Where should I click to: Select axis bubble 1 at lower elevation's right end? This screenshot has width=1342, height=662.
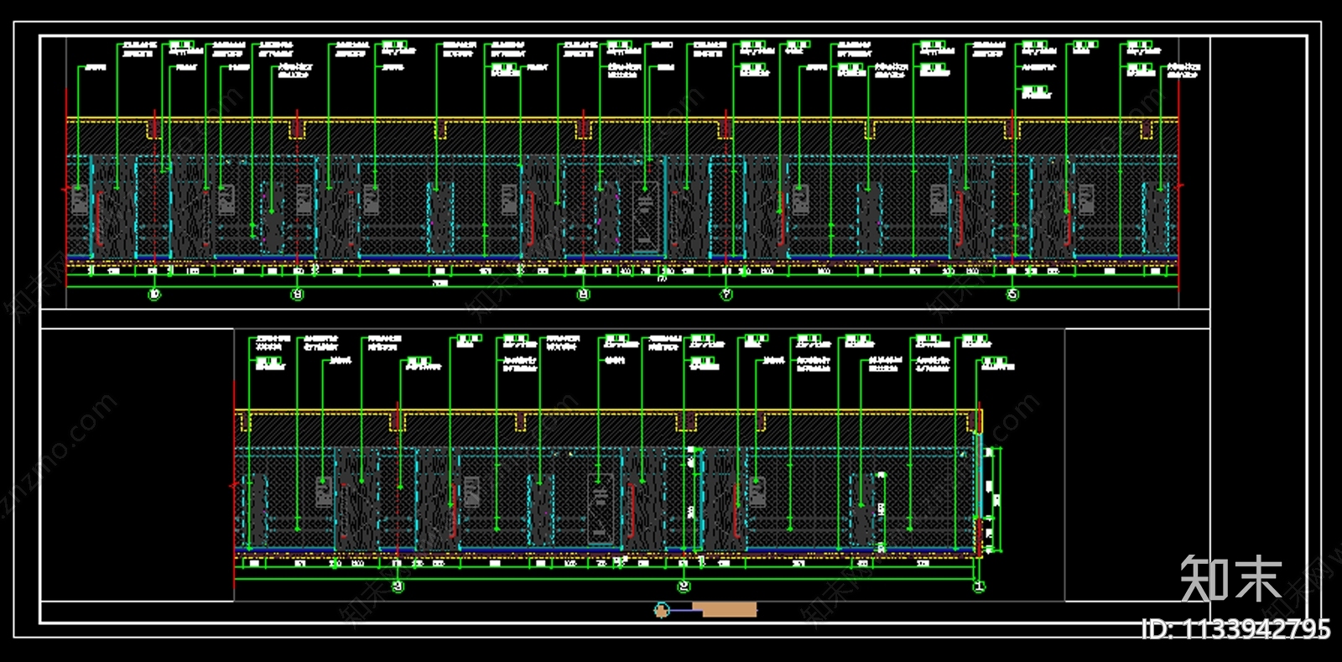coord(979,587)
